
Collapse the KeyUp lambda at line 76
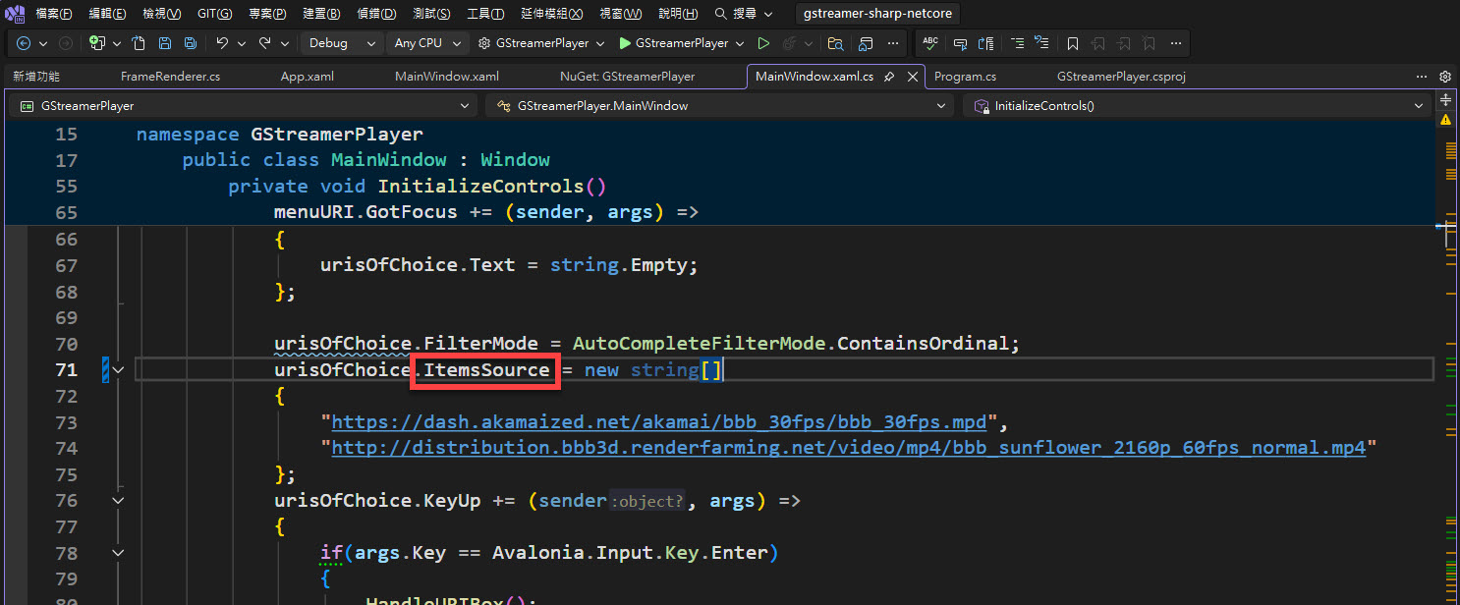click(118, 501)
